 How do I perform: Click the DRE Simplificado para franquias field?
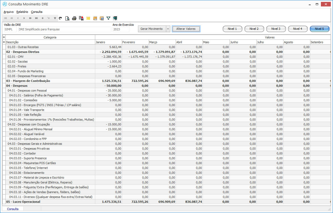click(x=65, y=29)
